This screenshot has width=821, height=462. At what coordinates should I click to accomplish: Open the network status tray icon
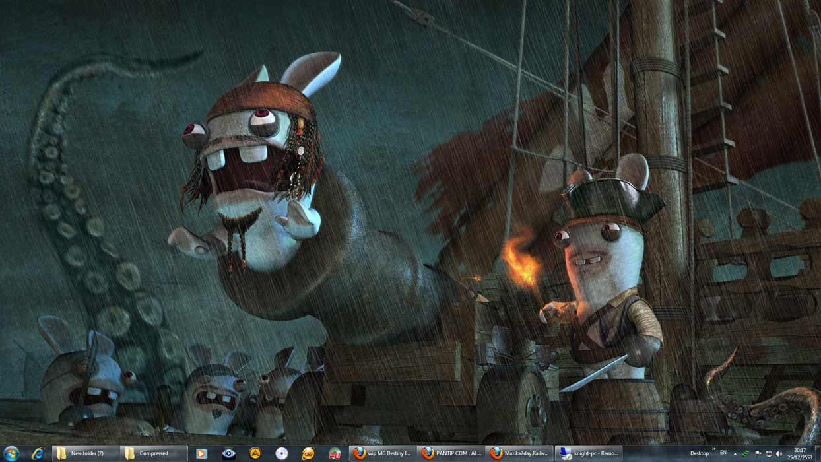pyautogui.click(x=769, y=453)
